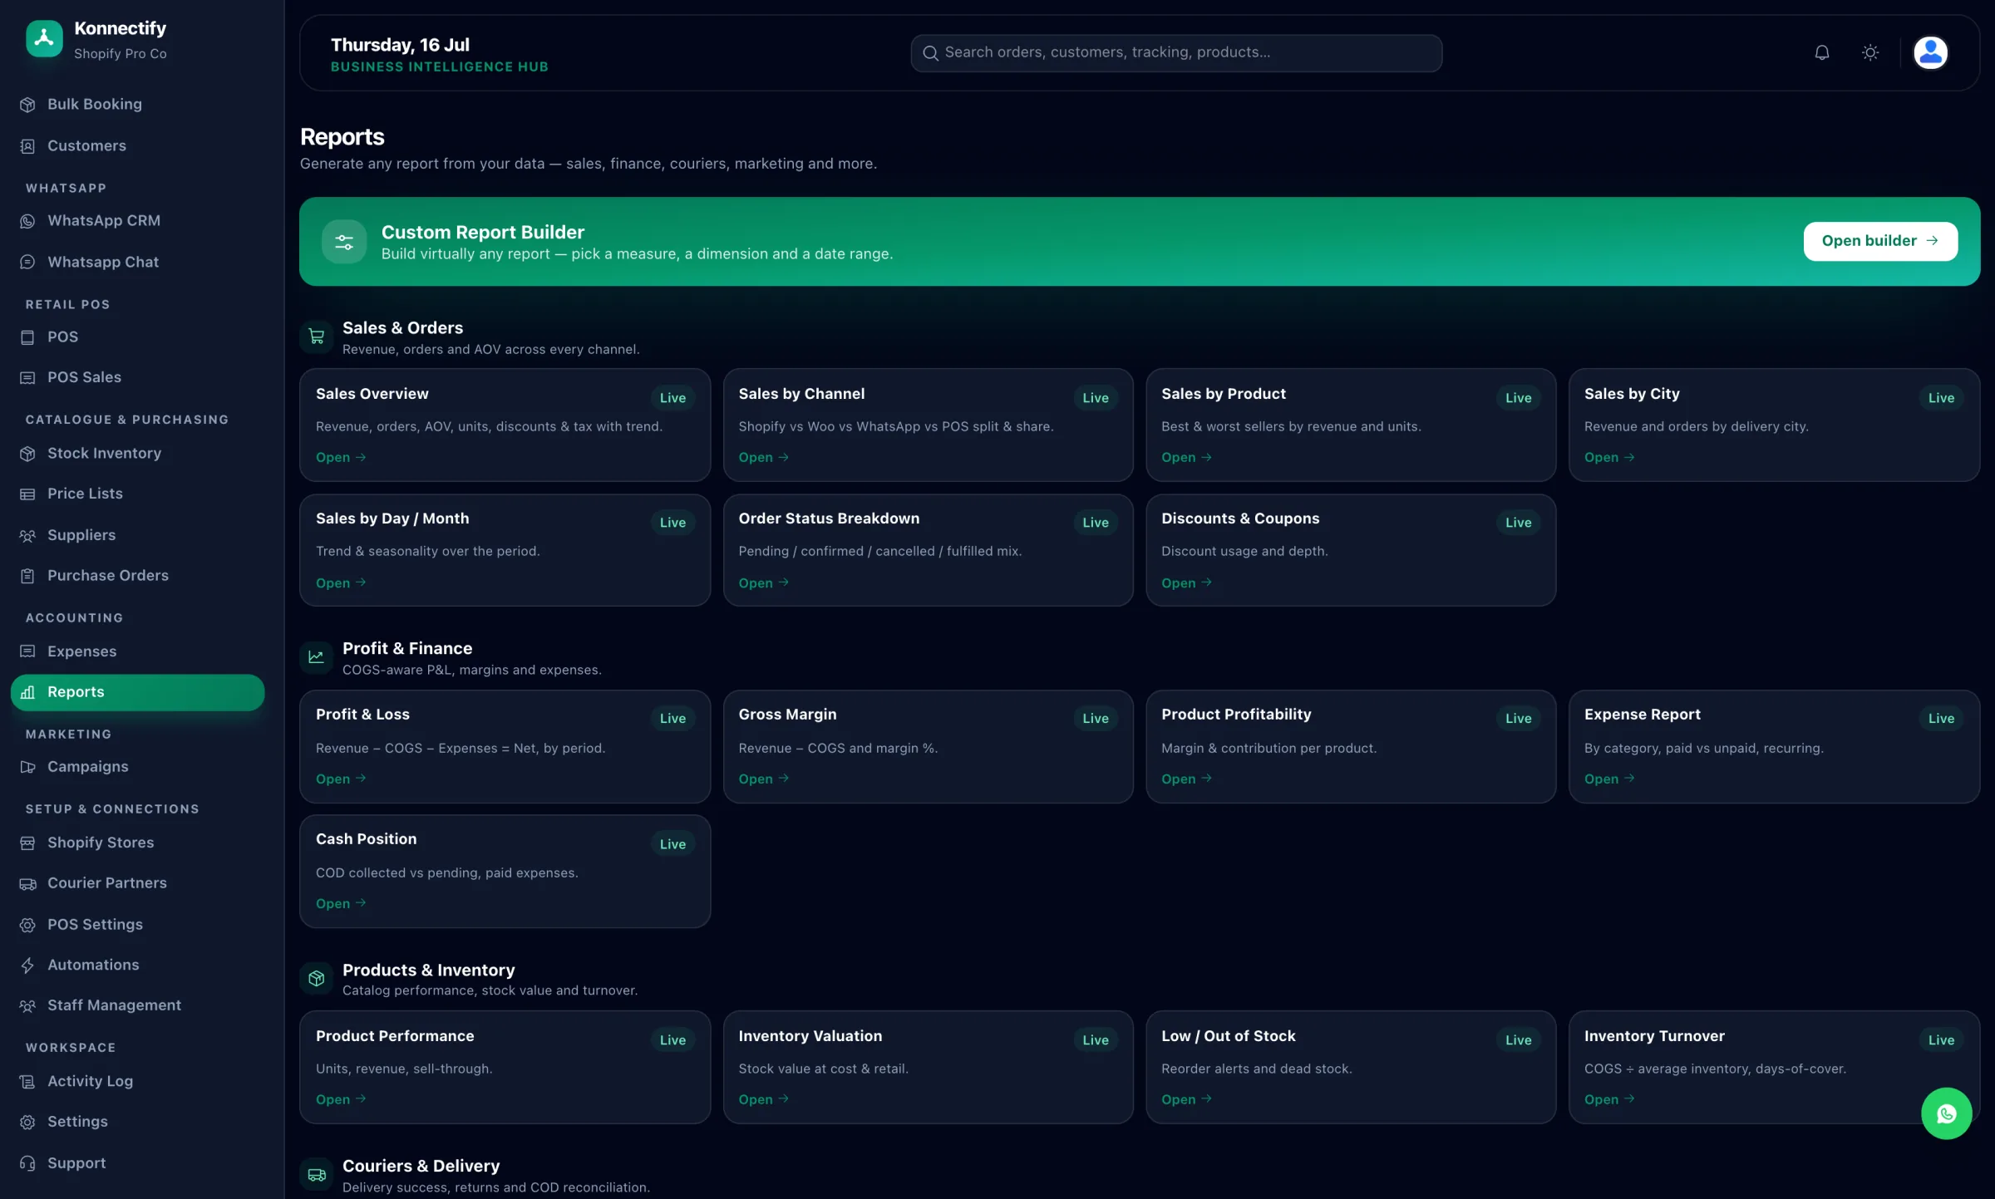
Task: Click the Price Lists sidebar icon
Action: pos(27,494)
